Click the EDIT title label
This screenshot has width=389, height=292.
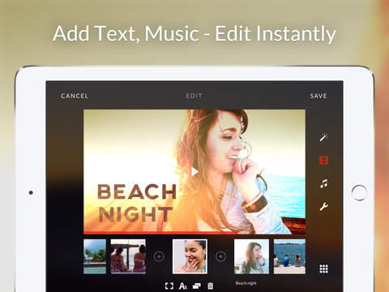pos(194,96)
